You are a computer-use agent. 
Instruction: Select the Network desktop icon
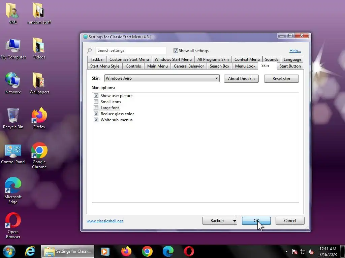point(13,83)
